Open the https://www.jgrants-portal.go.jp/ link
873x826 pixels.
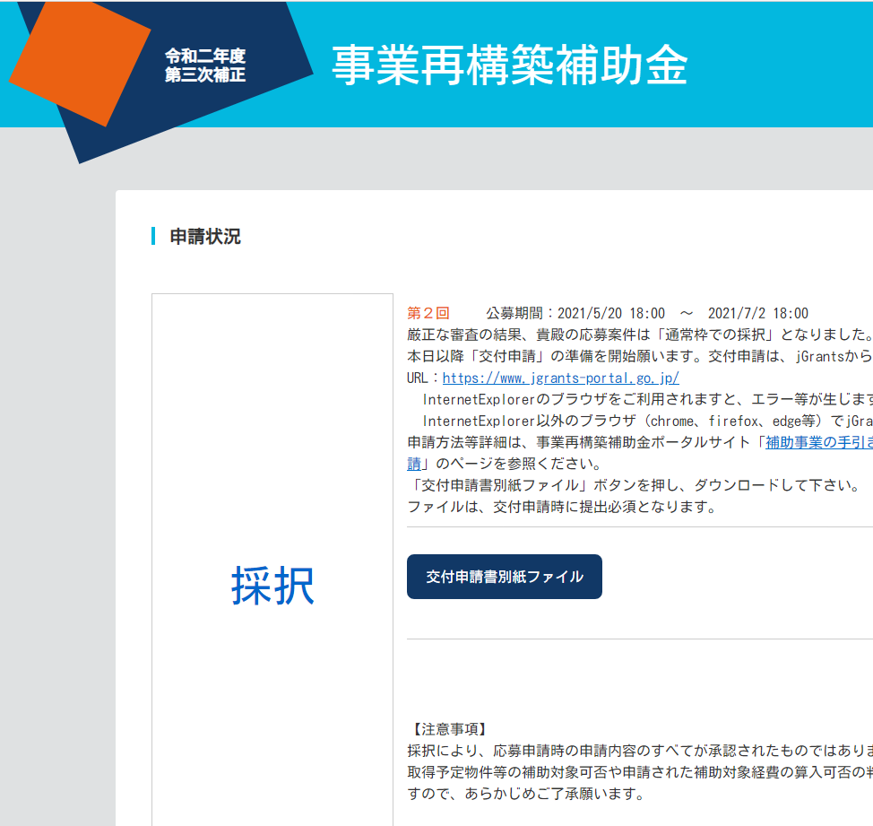point(561,378)
